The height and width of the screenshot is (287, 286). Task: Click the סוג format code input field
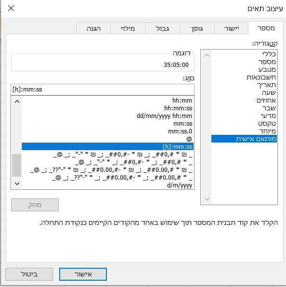click(x=103, y=90)
